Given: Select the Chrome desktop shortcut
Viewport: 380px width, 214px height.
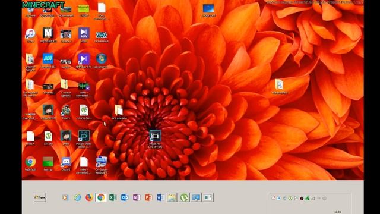Looking at the screenshot, I should (x=30, y=164).
